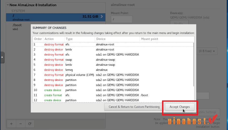Click the Device column header
Image resolution: width=228 pixels, height=130 pixels.
117,39
